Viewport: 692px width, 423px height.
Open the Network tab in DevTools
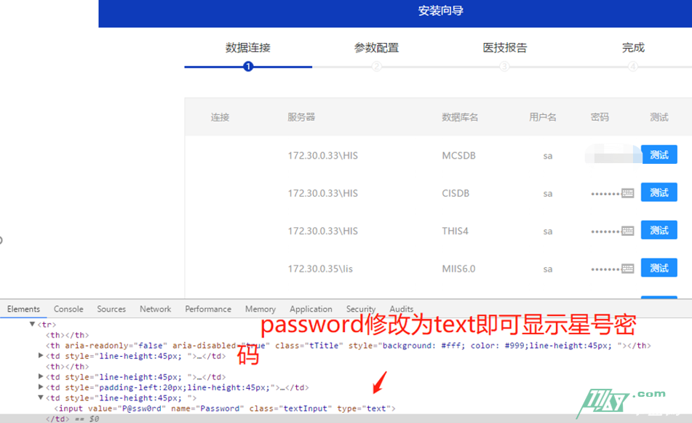(x=155, y=309)
